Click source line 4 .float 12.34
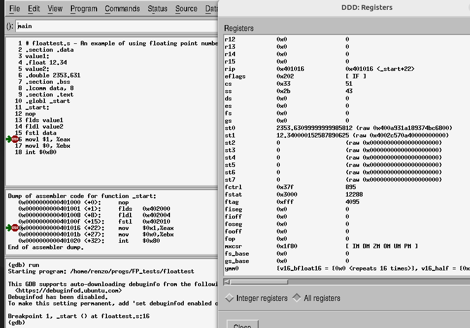 pyautogui.click(x=46, y=63)
